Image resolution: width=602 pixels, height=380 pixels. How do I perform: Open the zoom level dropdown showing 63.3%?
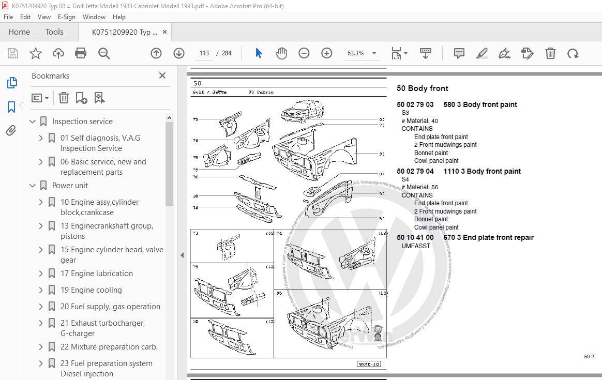374,53
